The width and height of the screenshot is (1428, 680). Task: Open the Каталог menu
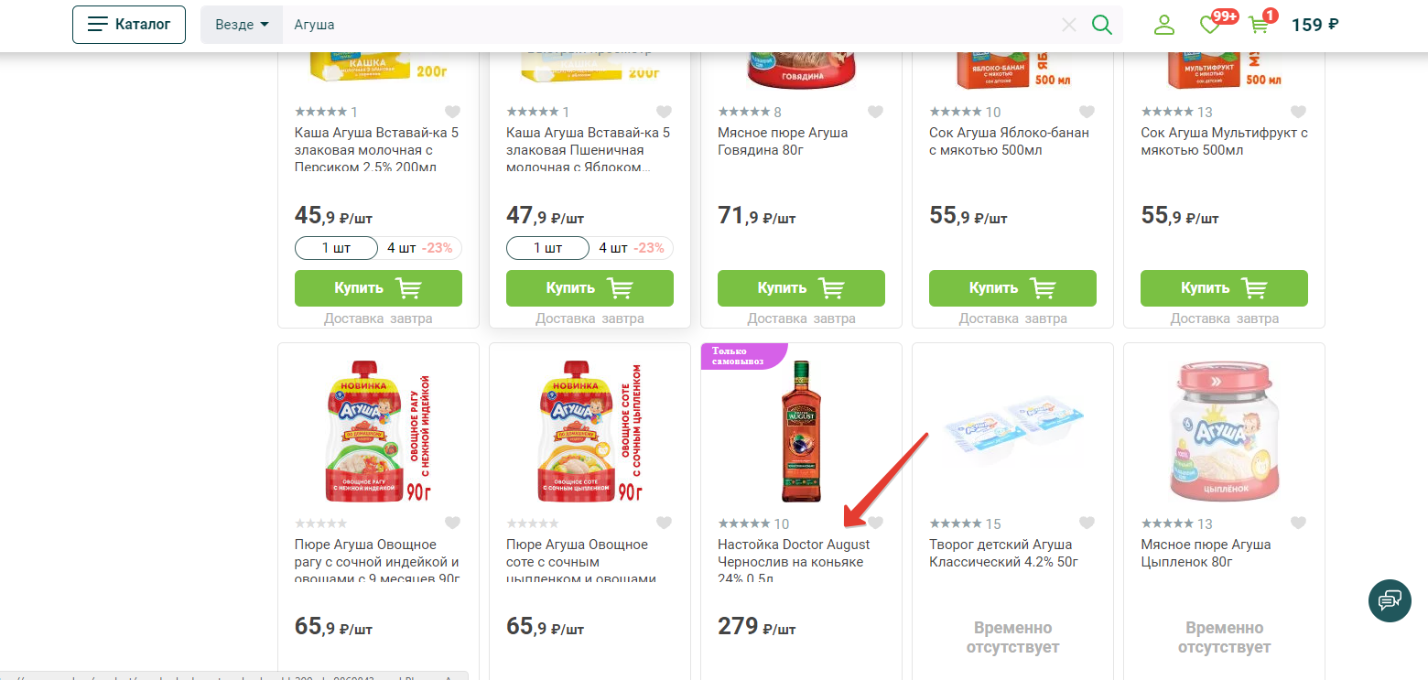click(129, 25)
